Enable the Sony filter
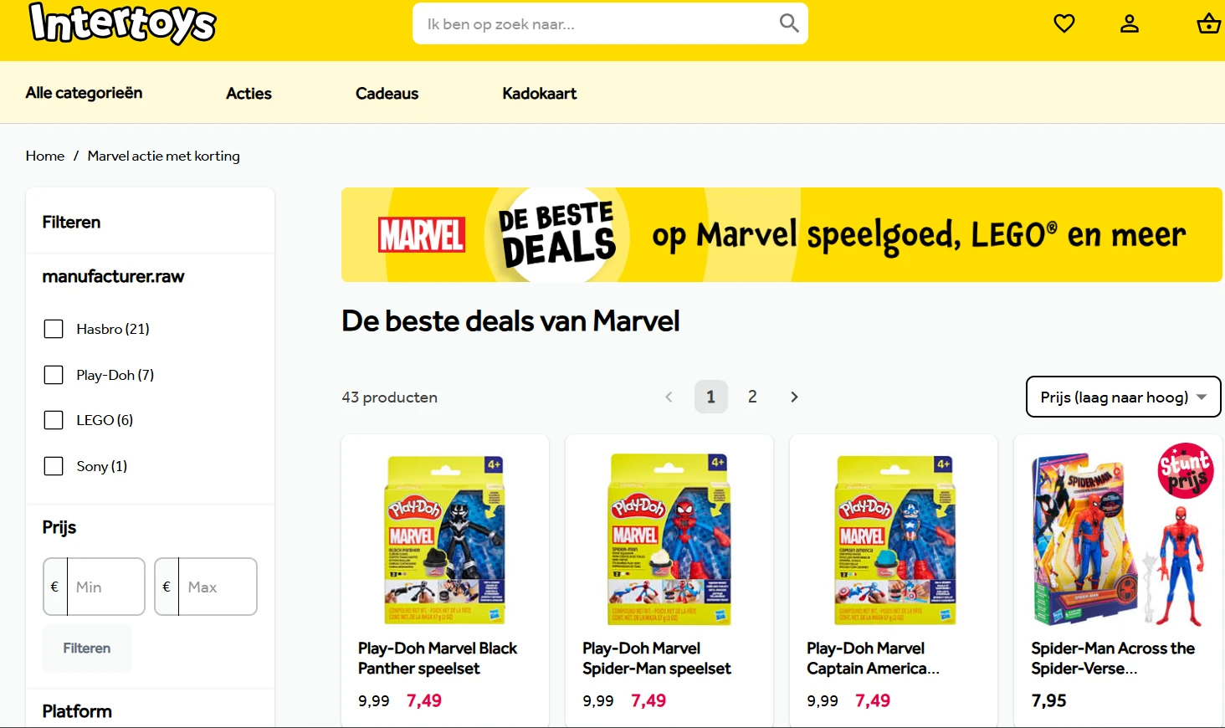This screenshot has width=1225, height=728. click(x=54, y=466)
